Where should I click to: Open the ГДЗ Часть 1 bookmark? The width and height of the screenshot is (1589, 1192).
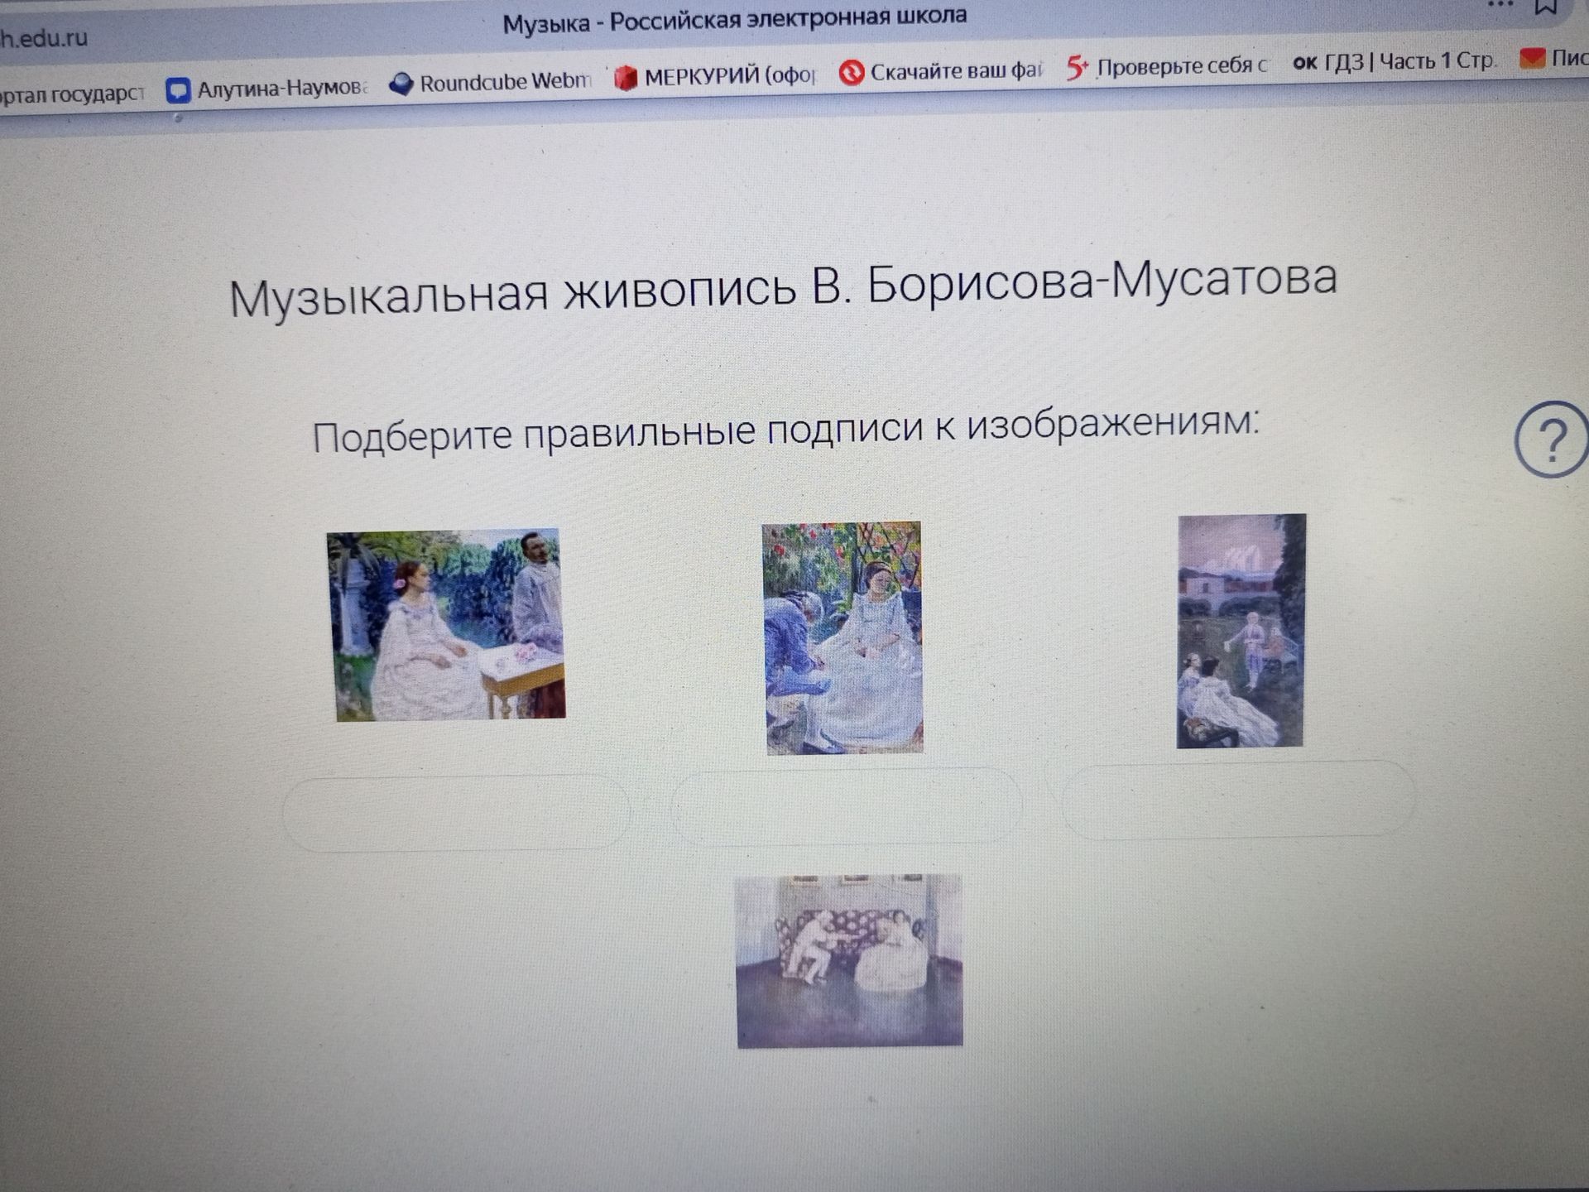coord(1394,61)
